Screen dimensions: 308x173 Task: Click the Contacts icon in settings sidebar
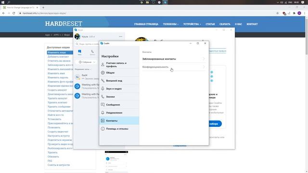click(x=103, y=121)
